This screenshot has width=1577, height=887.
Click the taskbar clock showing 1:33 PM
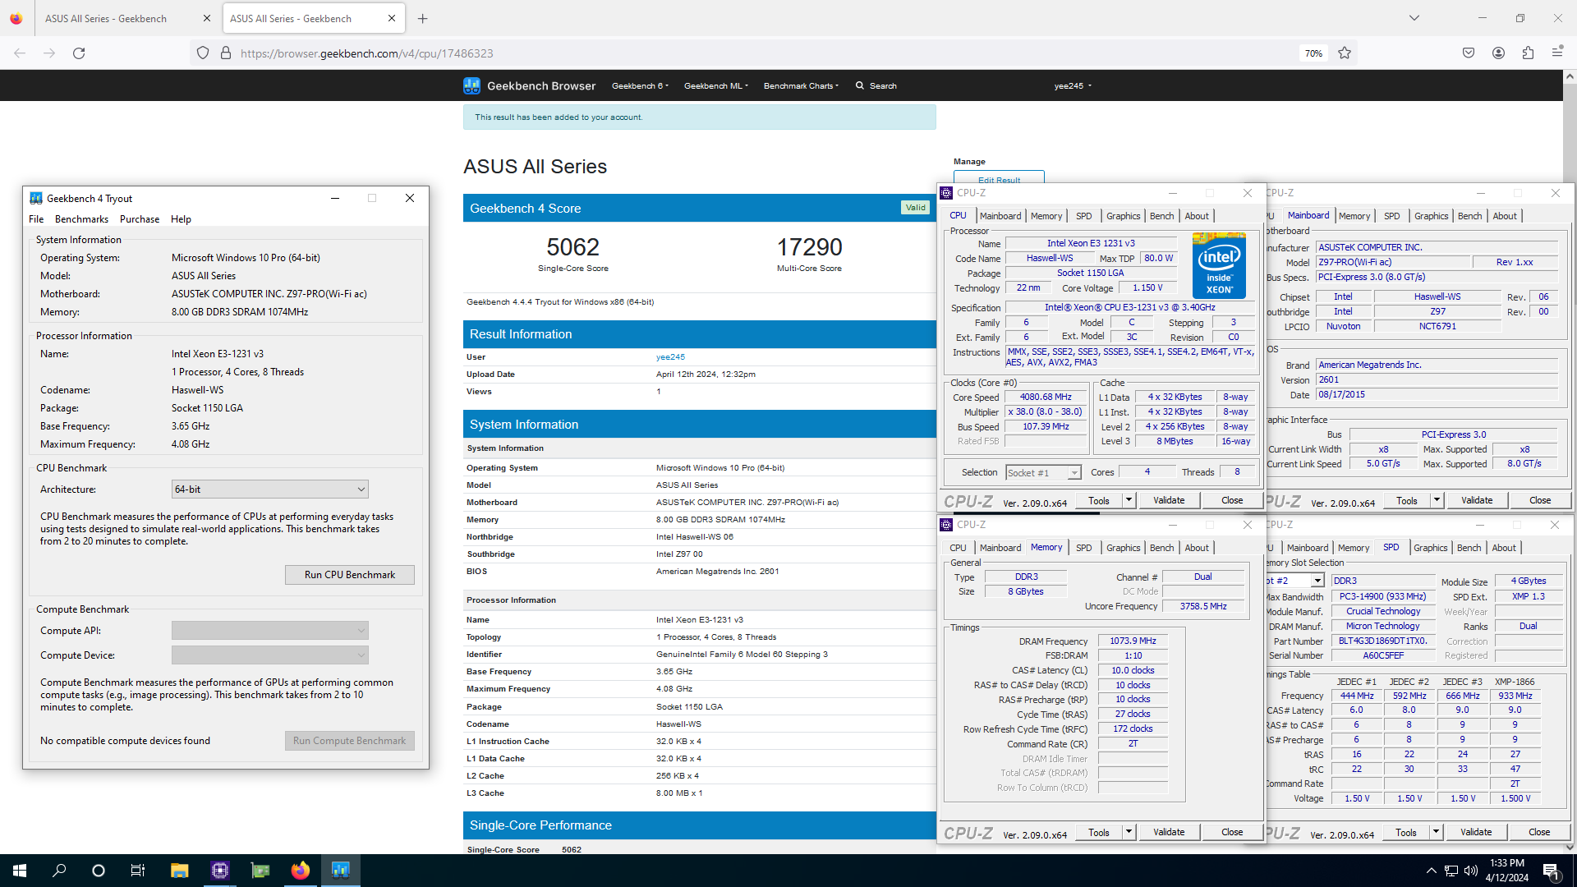[1506, 871]
